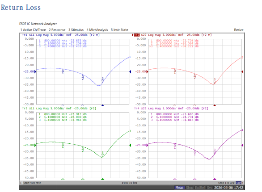Viewport: 262px width, 192px height.
Task: Click the Tr1 marker 3 readout -33.433 dB
Action: pos(63,46)
